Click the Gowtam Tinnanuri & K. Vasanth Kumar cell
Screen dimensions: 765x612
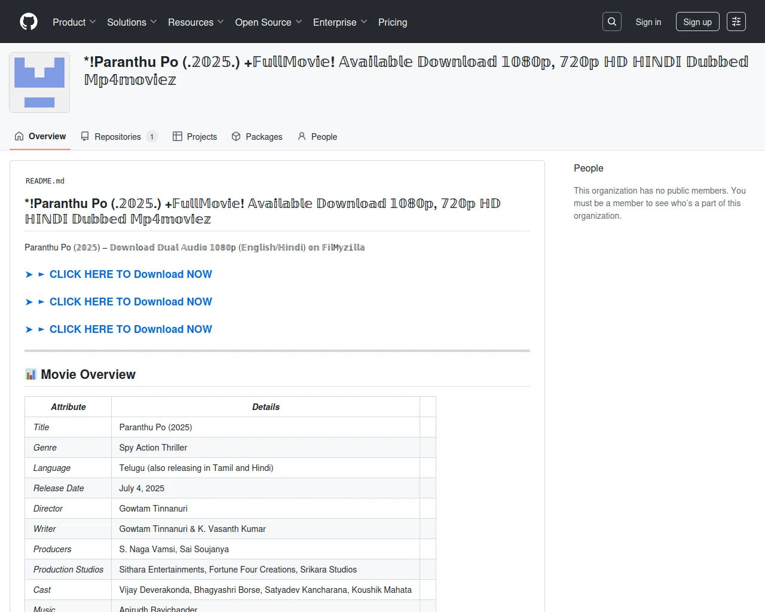click(266, 529)
